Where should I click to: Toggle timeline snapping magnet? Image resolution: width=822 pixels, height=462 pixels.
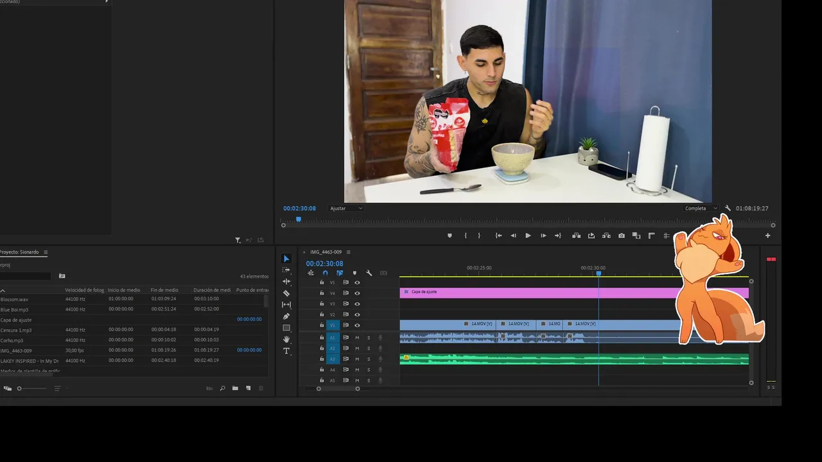(x=325, y=273)
